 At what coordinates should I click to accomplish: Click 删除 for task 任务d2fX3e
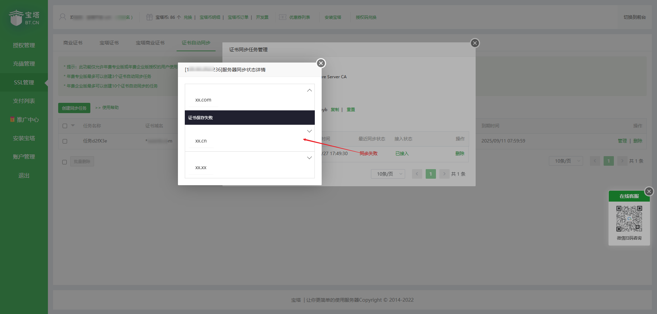638,141
